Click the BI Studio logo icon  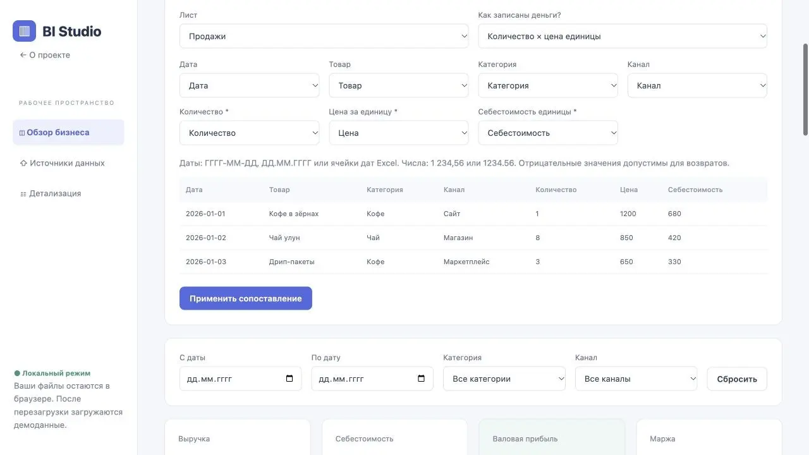[x=24, y=31]
